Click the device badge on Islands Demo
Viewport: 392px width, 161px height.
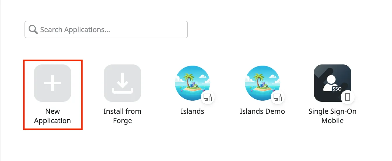[x=278, y=97]
